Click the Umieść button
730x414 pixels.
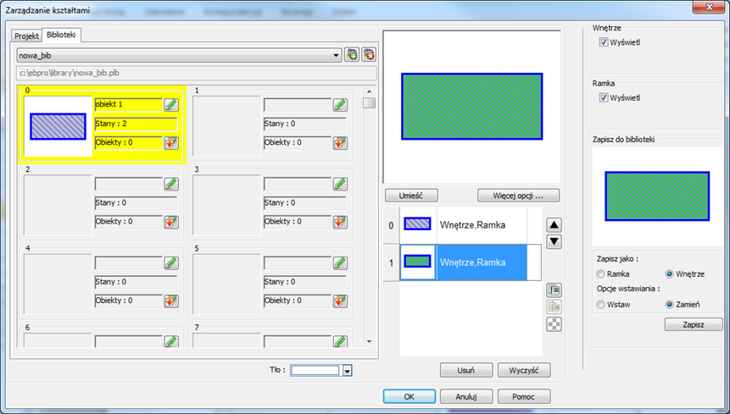tap(411, 196)
